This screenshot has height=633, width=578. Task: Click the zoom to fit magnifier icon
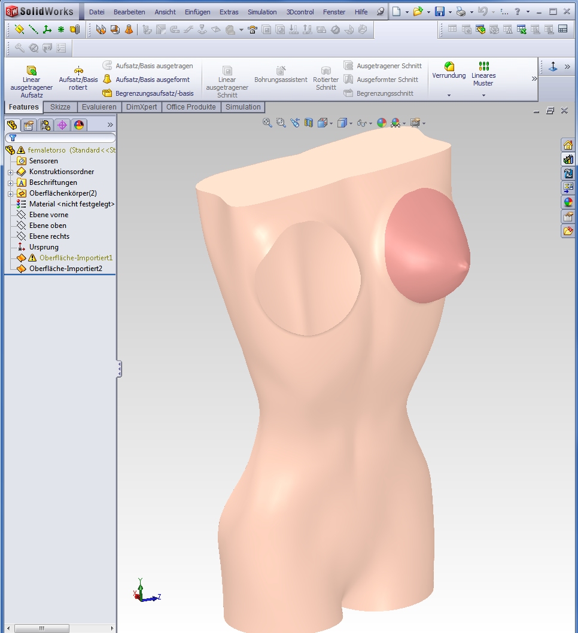tap(267, 123)
